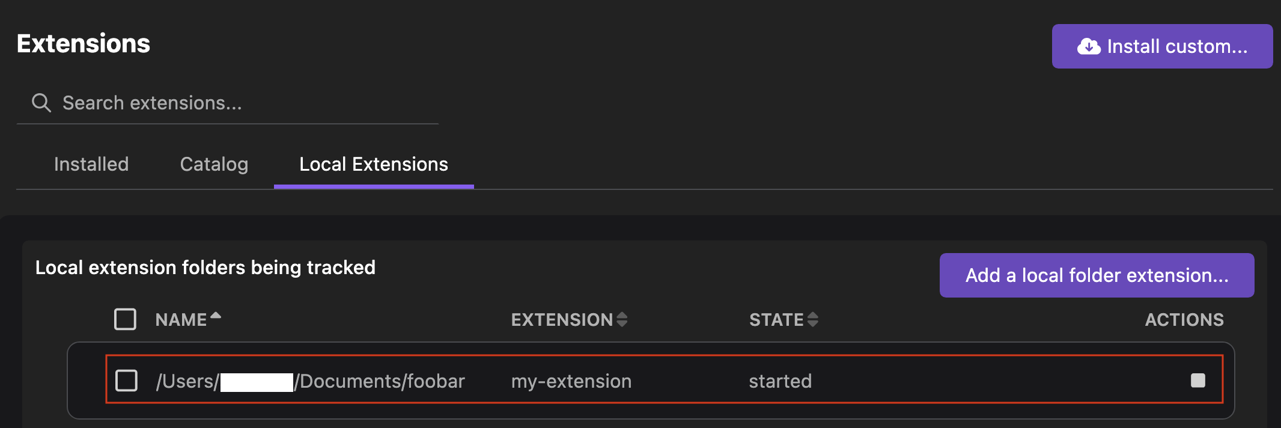The height and width of the screenshot is (428, 1281).
Task: Click the Install custom button
Action: point(1161,46)
